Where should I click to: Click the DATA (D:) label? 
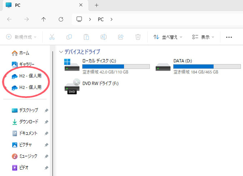183,61
